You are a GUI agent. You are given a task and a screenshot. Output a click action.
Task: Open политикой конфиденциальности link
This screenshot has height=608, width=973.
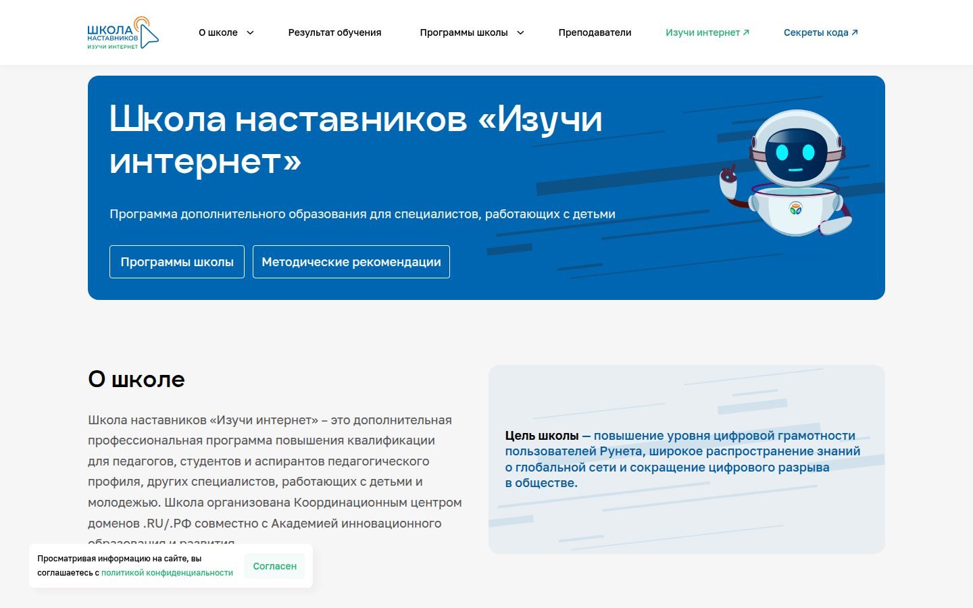click(x=167, y=573)
